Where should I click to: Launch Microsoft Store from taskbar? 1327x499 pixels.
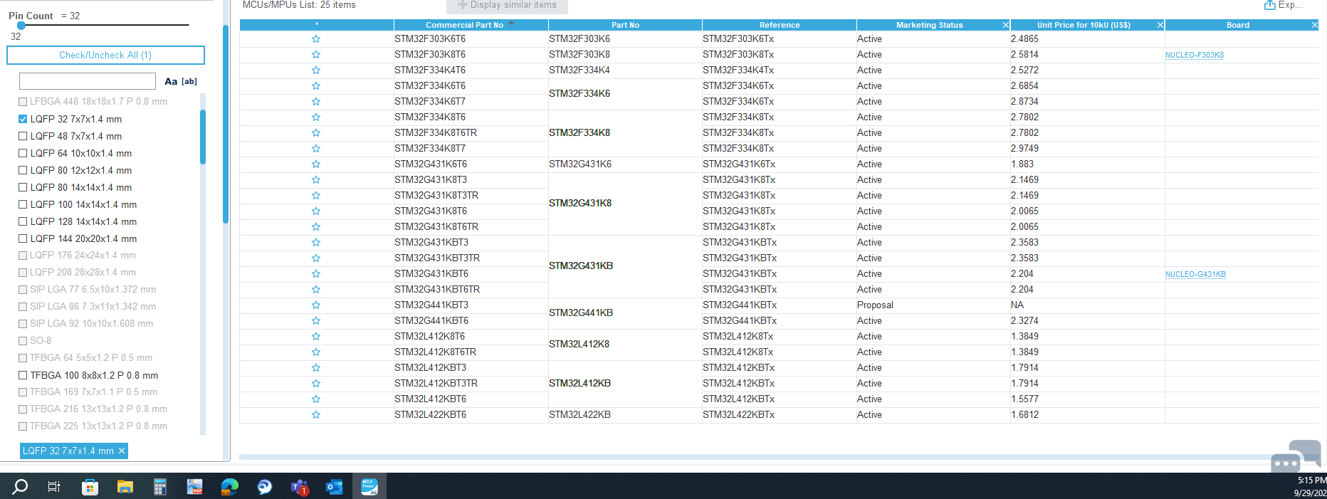click(90, 487)
